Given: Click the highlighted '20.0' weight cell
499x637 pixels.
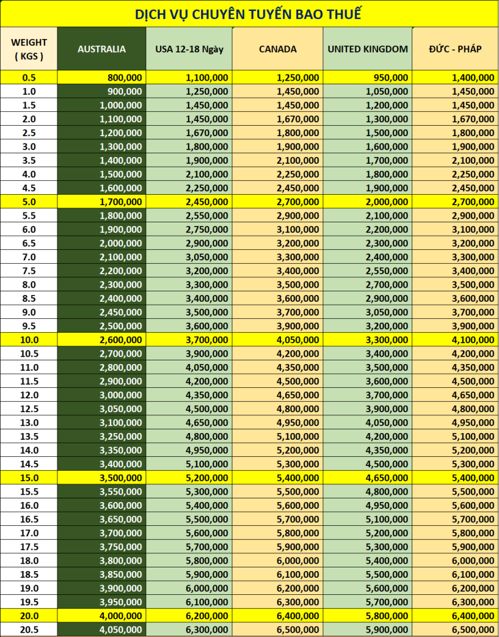Looking at the screenshot, I should click(29, 616).
